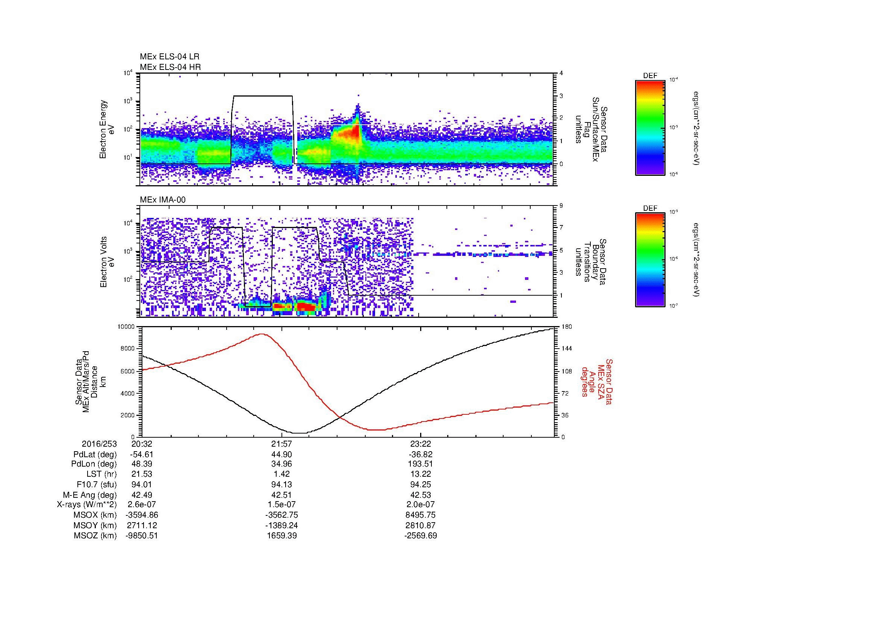Click the red 'MEx SZA Angle degrees' axis label
This screenshot has width=879, height=621.
pos(596,381)
